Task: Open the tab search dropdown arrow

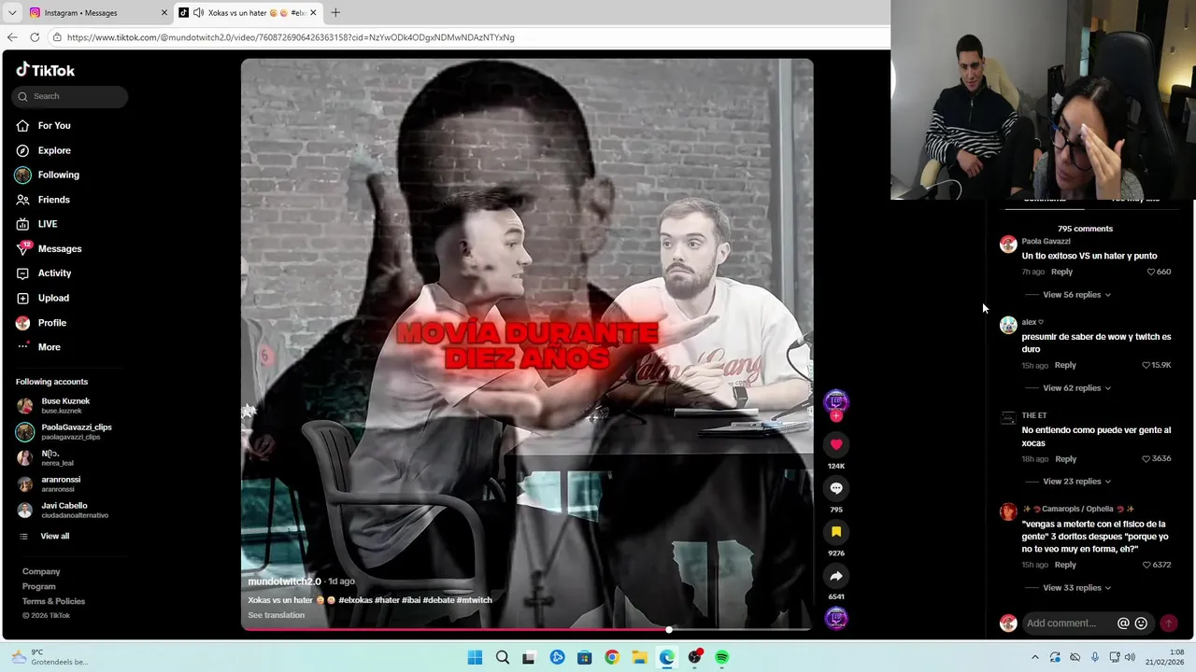Action: 11,13
